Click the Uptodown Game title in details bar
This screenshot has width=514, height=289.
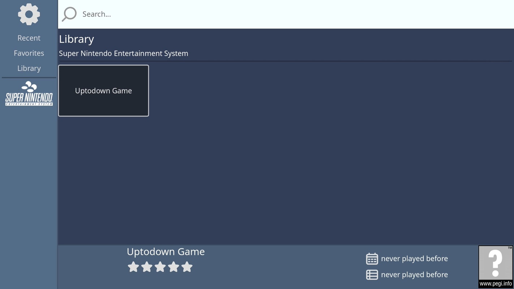(166, 251)
